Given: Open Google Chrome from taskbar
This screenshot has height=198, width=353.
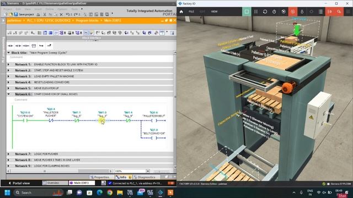Looking at the screenshot, I should click(110, 193).
